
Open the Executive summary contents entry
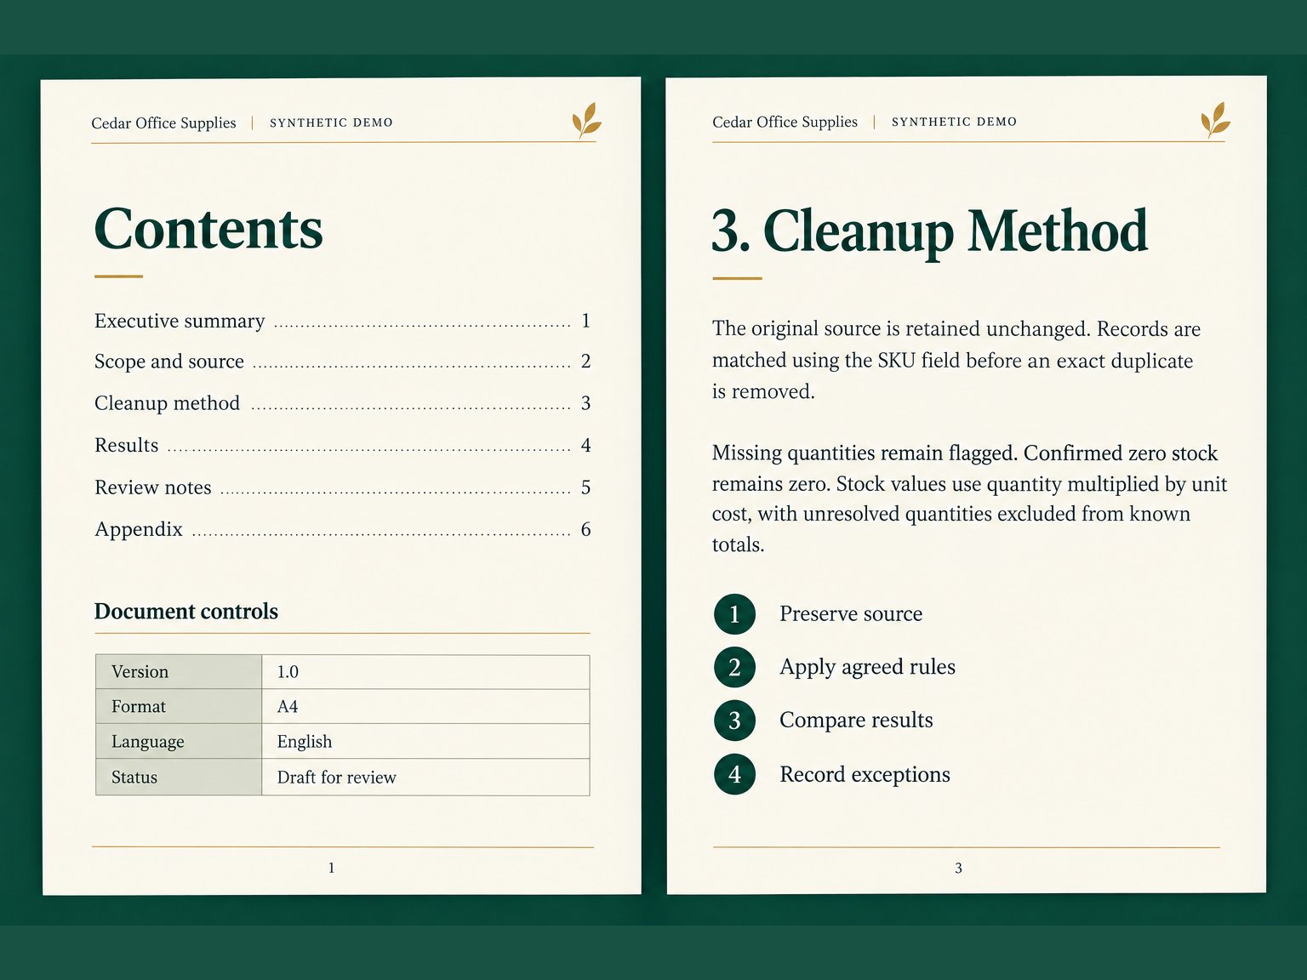pos(342,321)
